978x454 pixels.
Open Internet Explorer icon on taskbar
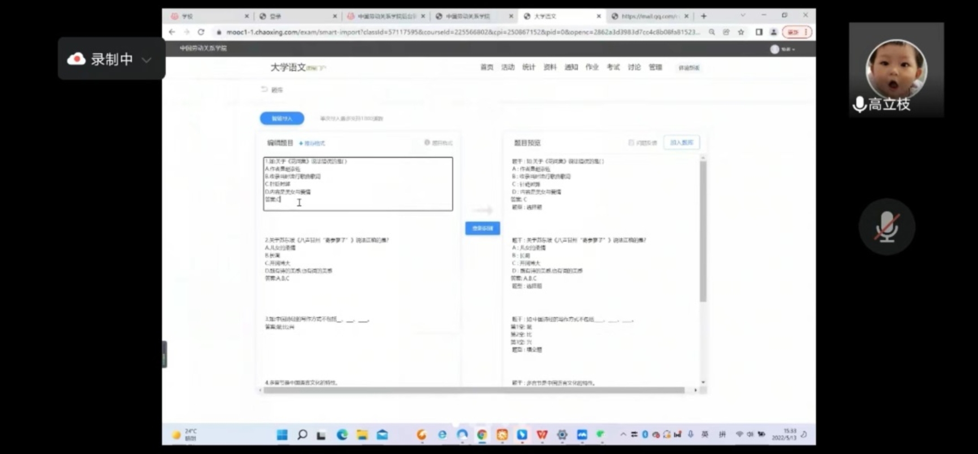(x=442, y=435)
